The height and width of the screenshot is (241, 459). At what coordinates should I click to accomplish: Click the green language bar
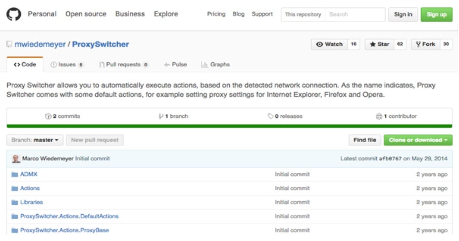click(x=229, y=126)
